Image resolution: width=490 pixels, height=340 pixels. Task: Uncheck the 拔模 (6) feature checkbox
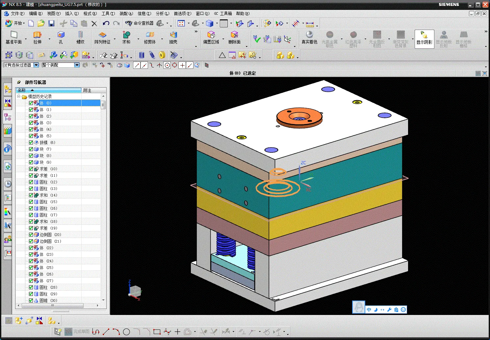coord(31,143)
